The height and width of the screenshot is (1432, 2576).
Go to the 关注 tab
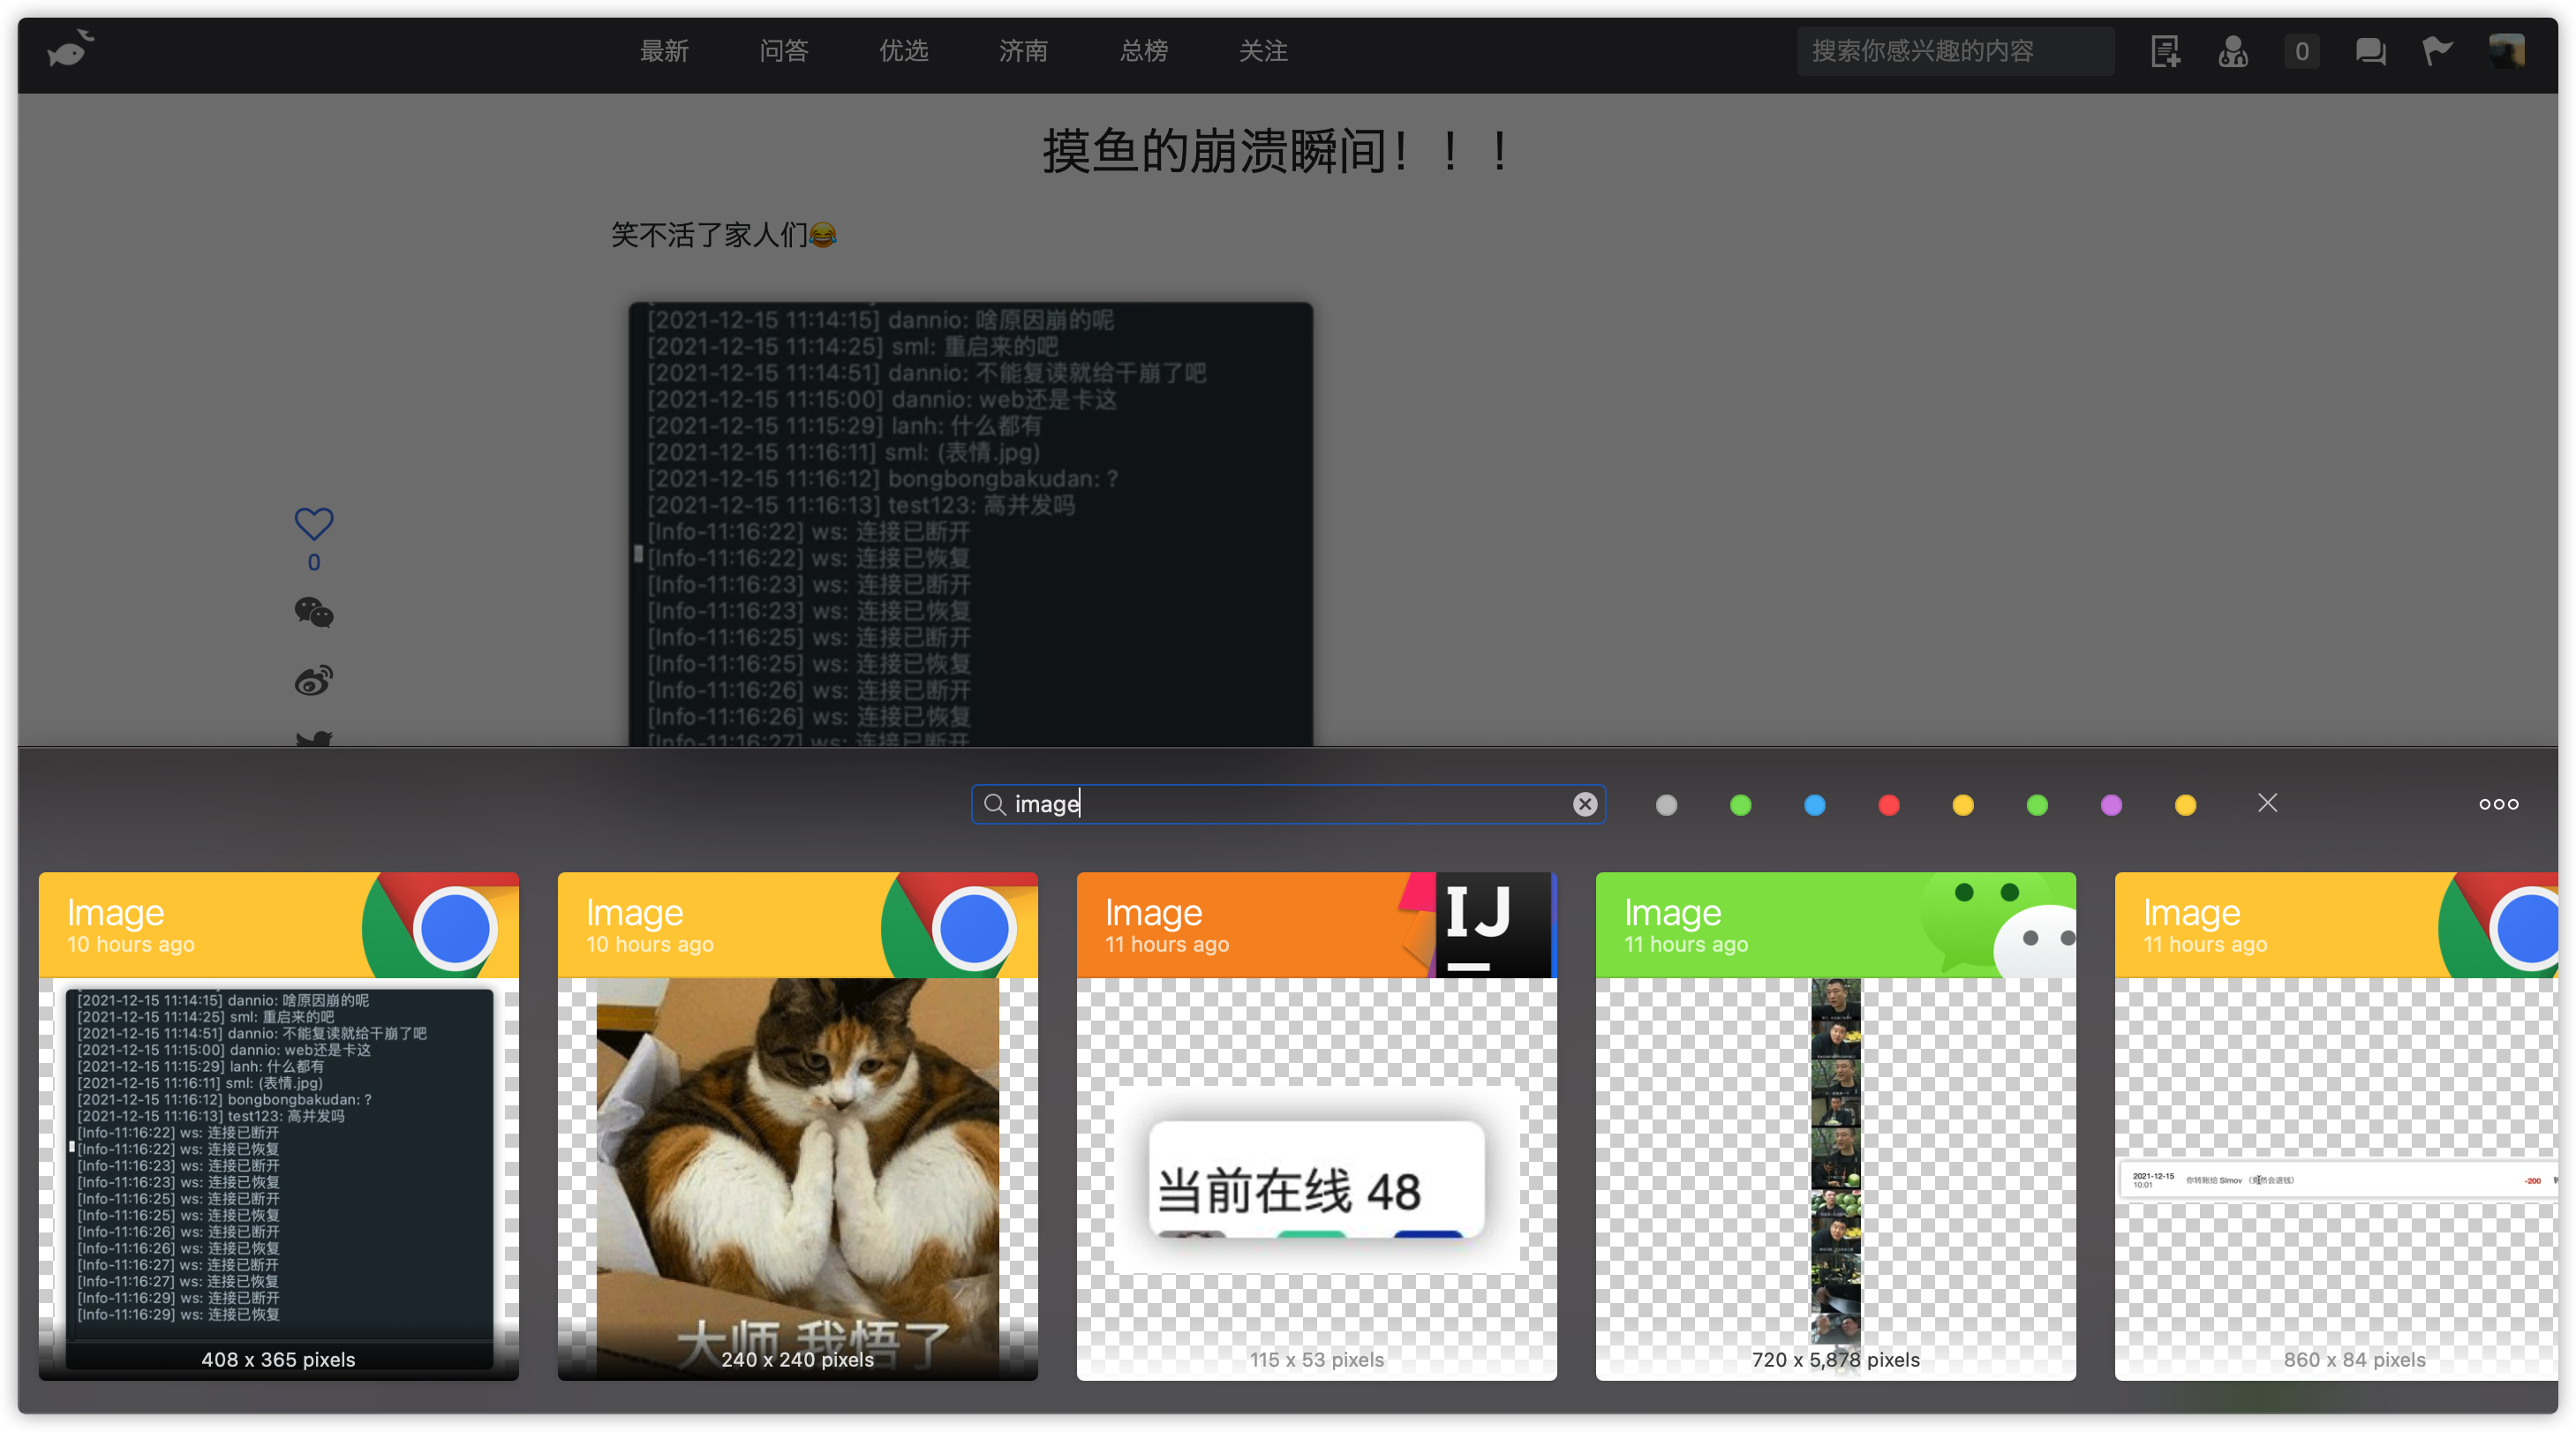pos(1263,51)
